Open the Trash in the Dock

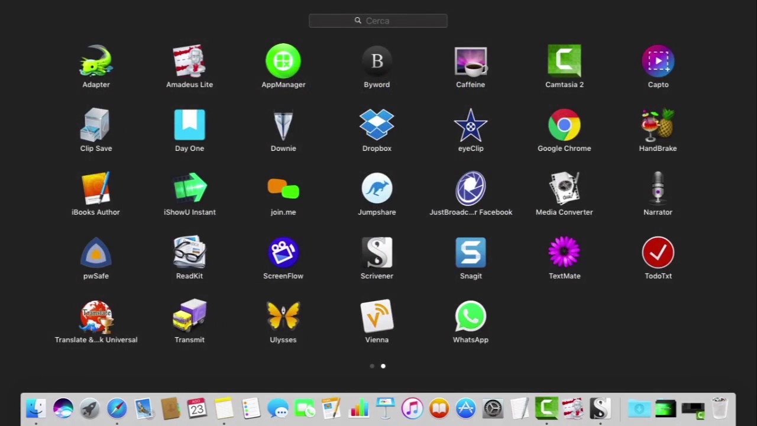(719, 408)
